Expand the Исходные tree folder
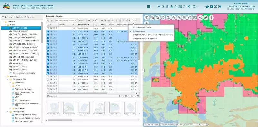The width and height of the screenshot is (258, 127). [10, 83]
